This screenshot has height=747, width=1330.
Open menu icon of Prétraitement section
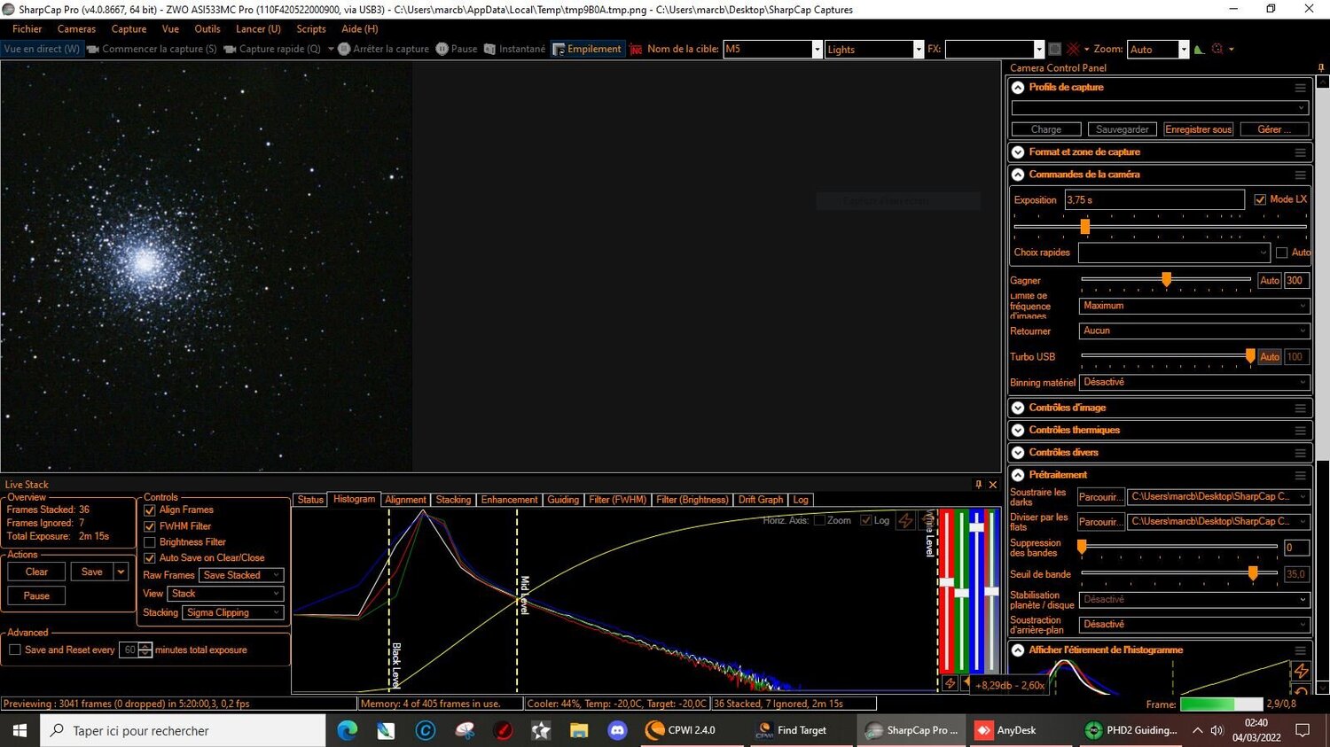tap(1300, 475)
